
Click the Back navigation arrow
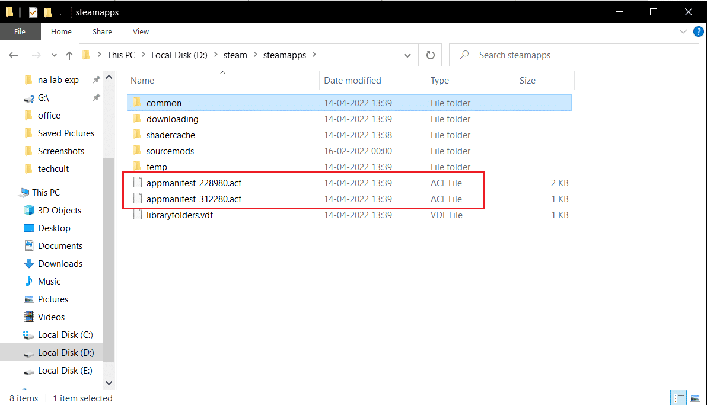(x=14, y=55)
